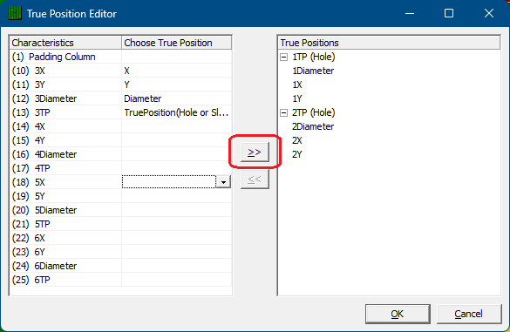Viewport: 510px width, 332px height.
Task: Select 2X tree entry
Action: (297, 140)
